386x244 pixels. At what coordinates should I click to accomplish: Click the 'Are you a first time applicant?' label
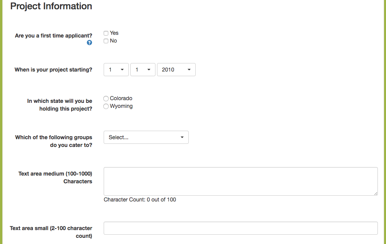53,36
